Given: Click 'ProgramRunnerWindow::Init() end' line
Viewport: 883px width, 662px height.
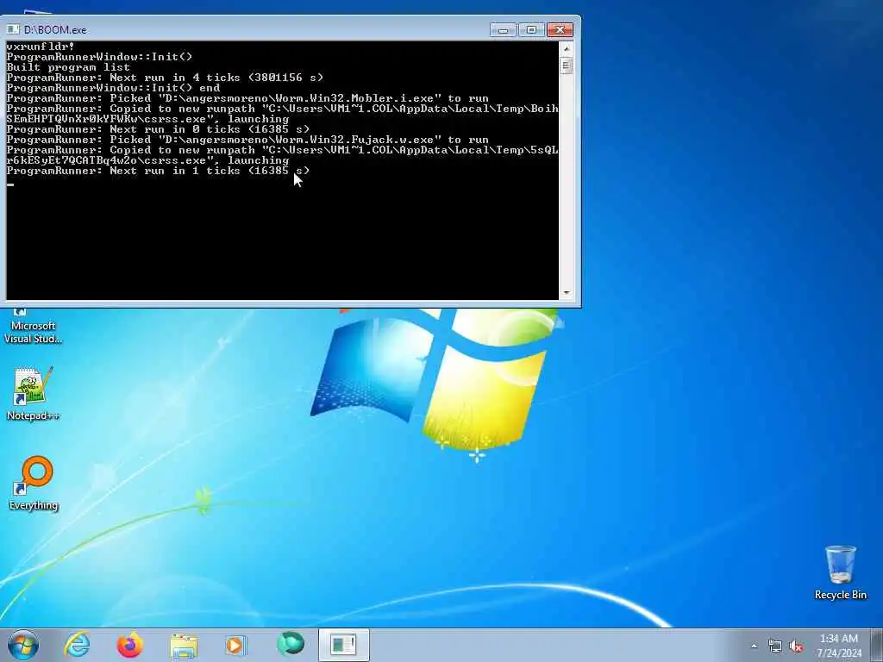Looking at the screenshot, I should pyautogui.click(x=113, y=88).
